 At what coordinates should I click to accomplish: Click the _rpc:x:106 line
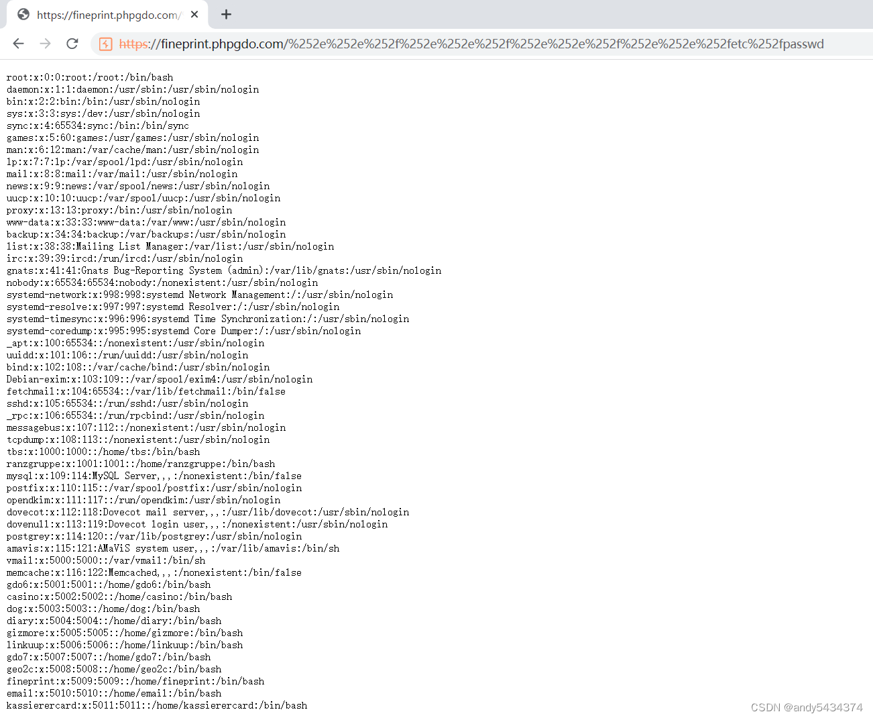tap(135, 415)
